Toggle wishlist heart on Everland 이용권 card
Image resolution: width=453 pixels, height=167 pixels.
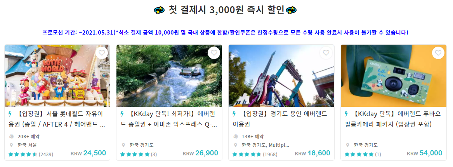coord(326,53)
